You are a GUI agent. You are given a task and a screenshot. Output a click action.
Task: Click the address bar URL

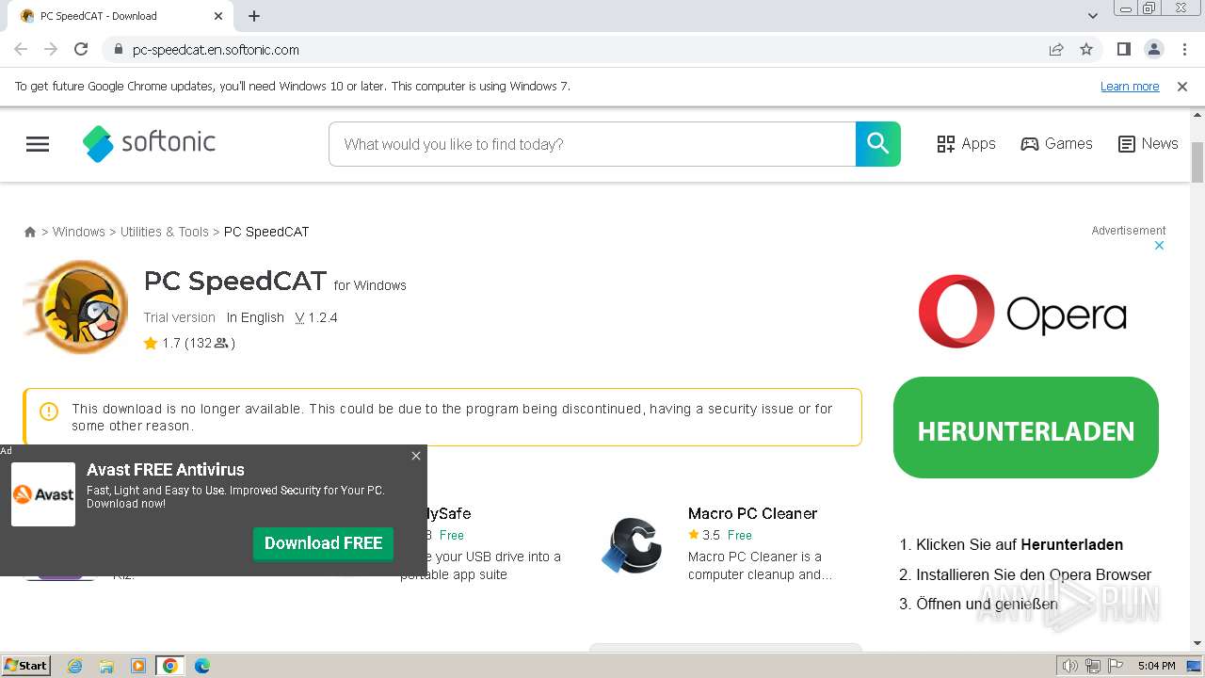point(216,50)
